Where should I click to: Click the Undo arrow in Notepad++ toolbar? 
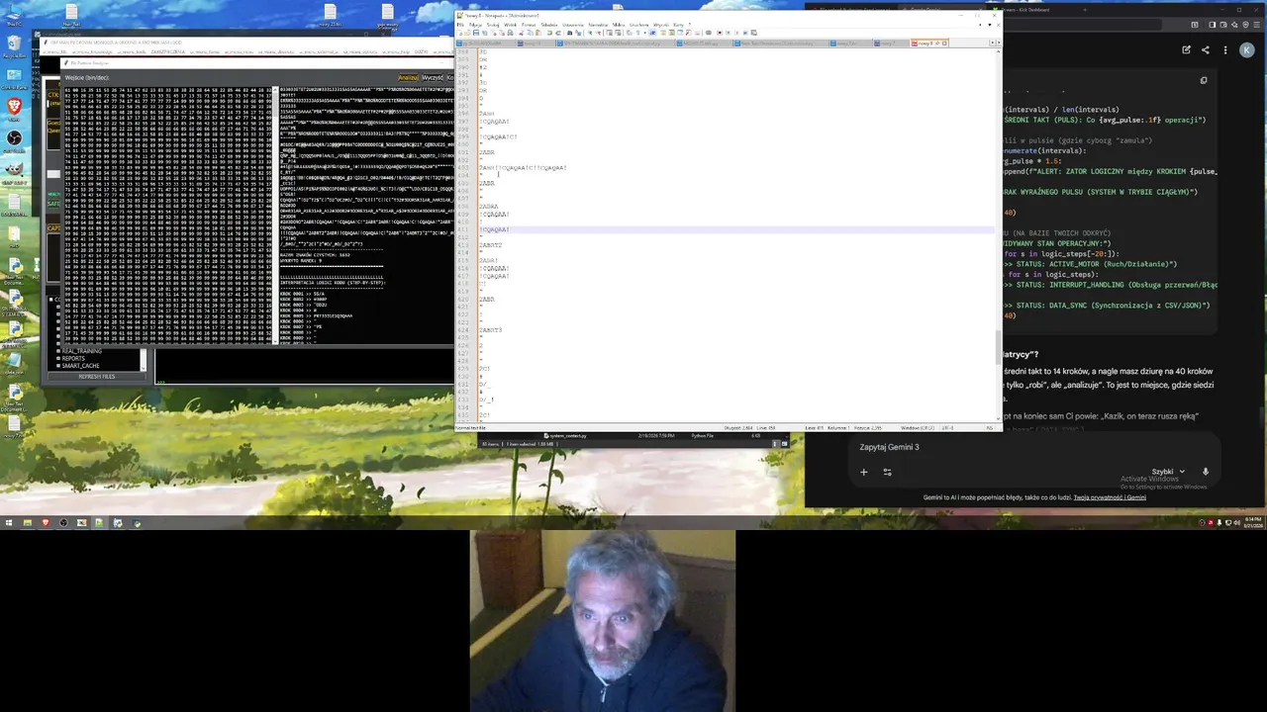(549, 33)
